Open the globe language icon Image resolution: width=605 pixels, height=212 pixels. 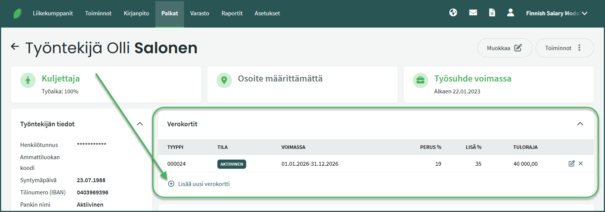453,13
